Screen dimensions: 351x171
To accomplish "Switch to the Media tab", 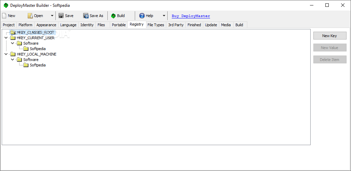I will point(226,25).
